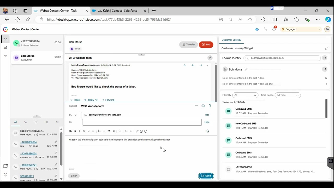Attach file using paperclip icon
Image resolution: width=334 pixels, height=188 pixels.
[137, 131]
